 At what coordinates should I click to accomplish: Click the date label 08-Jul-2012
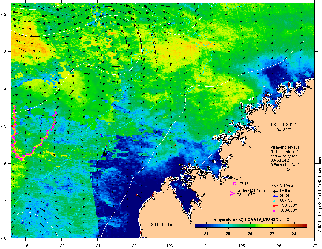[283, 125]
